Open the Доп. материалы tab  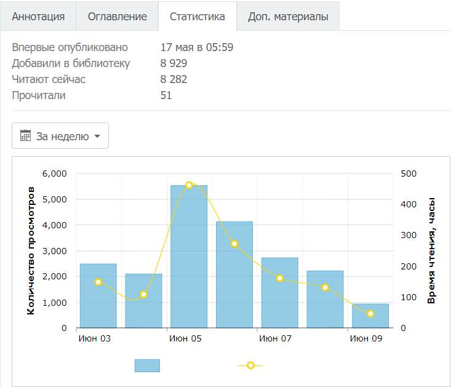288,17
